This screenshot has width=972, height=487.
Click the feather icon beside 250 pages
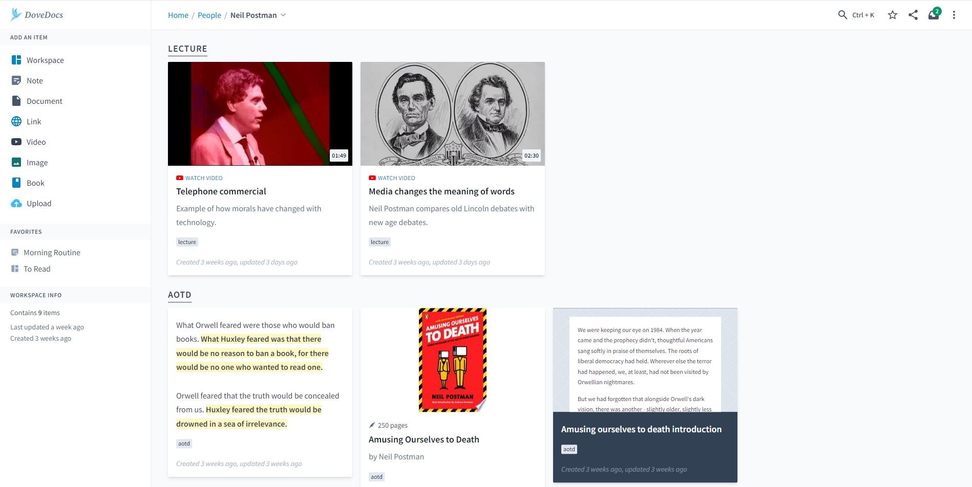click(x=372, y=425)
